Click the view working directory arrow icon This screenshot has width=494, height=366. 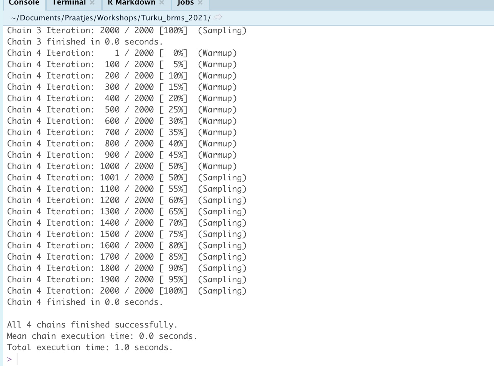click(x=218, y=17)
